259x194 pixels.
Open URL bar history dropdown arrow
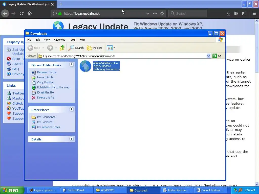[x=148, y=14]
